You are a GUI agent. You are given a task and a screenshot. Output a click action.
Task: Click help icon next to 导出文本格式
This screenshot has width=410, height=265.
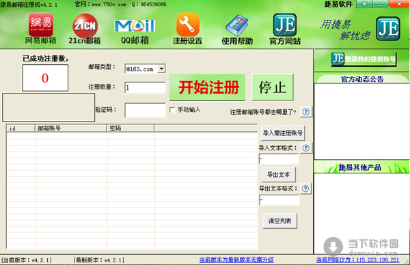coord(305,189)
